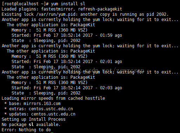Click the bold 'sl' package name
Image resolution: width=180 pixels, height=133 pixels.
(x=31, y=125)
